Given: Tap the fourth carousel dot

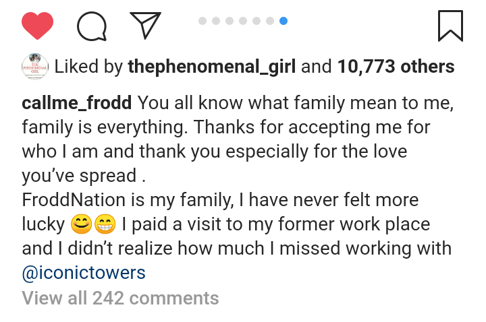Looking at the screenshot, I should [243, 21].
